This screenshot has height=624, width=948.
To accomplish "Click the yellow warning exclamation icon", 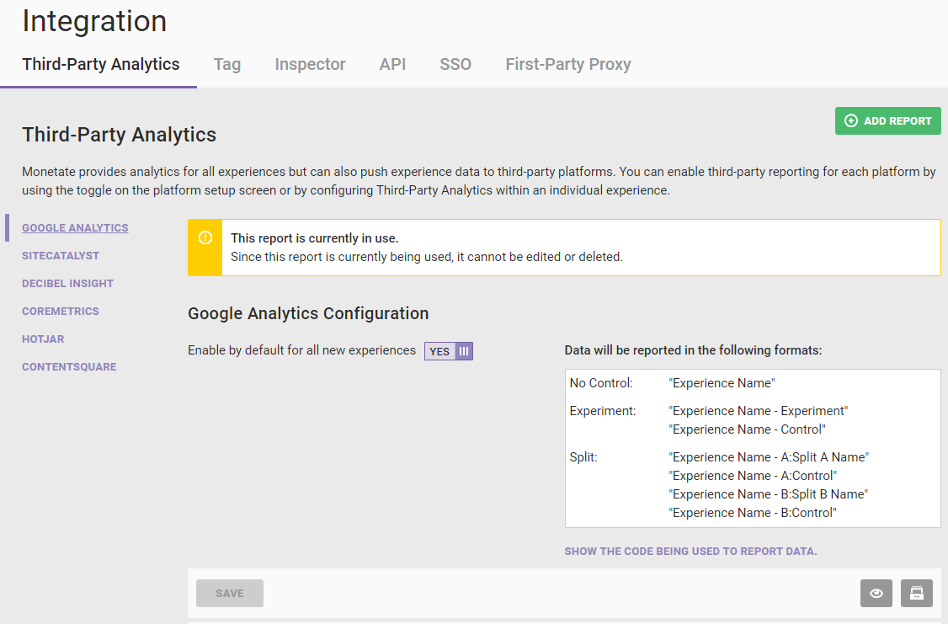I will (x=205, y=238).
